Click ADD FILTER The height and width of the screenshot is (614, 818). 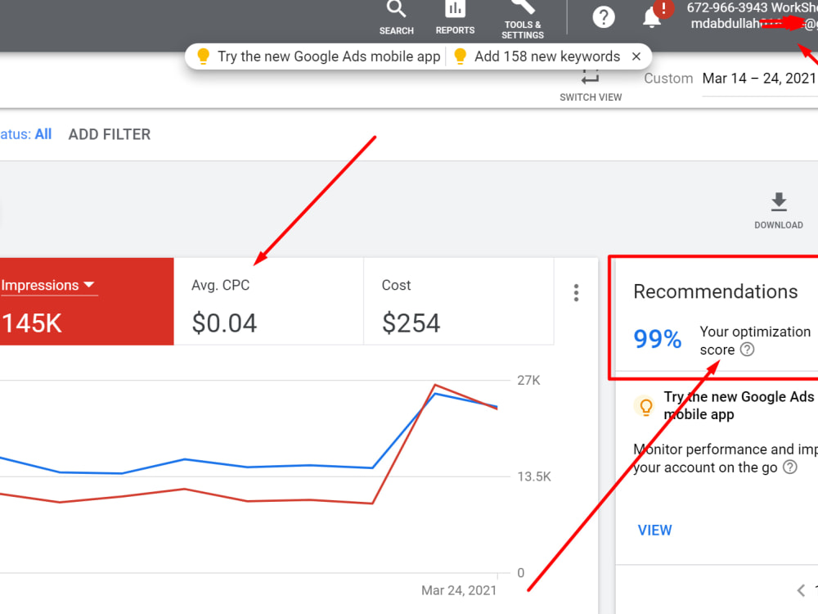110,135
